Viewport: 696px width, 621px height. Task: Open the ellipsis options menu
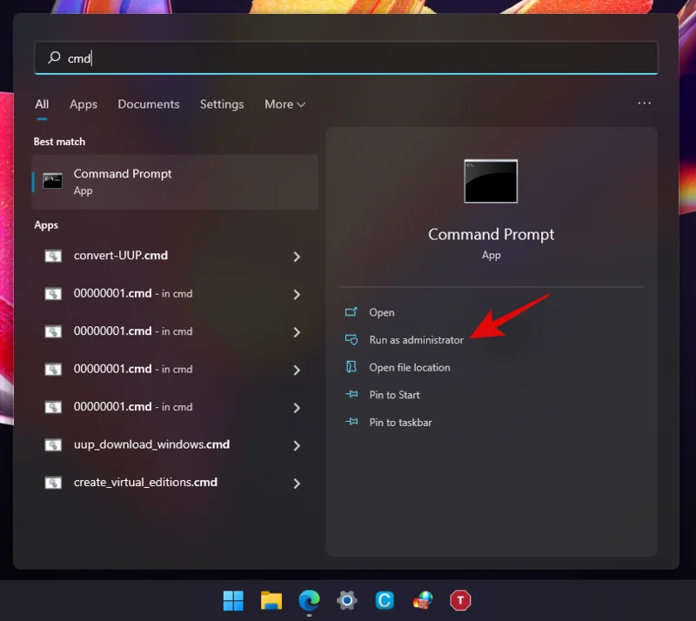[644, 103]
